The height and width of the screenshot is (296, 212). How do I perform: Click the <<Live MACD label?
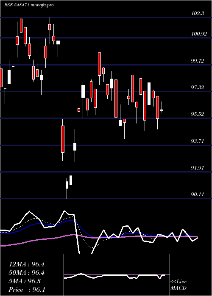(x=179, y=285)
